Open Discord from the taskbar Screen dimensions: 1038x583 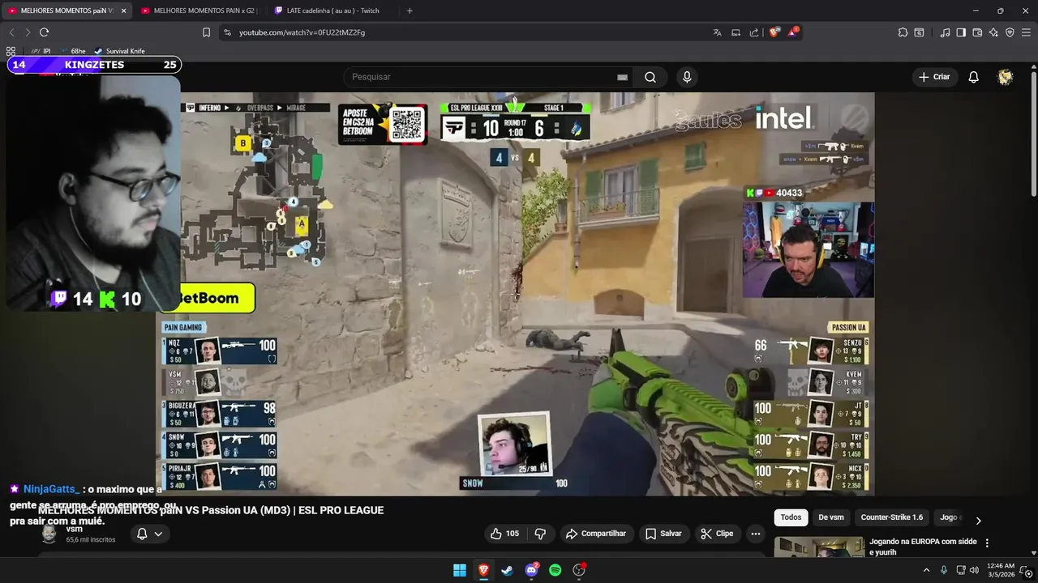tap(532, 570)
